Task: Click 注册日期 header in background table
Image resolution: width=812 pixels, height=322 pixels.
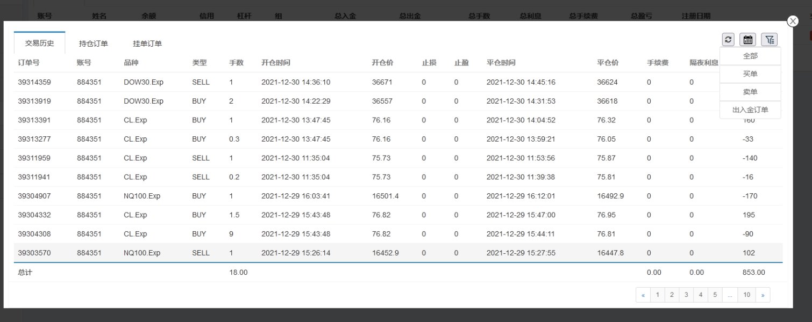Action: click(x=696, y=16)
